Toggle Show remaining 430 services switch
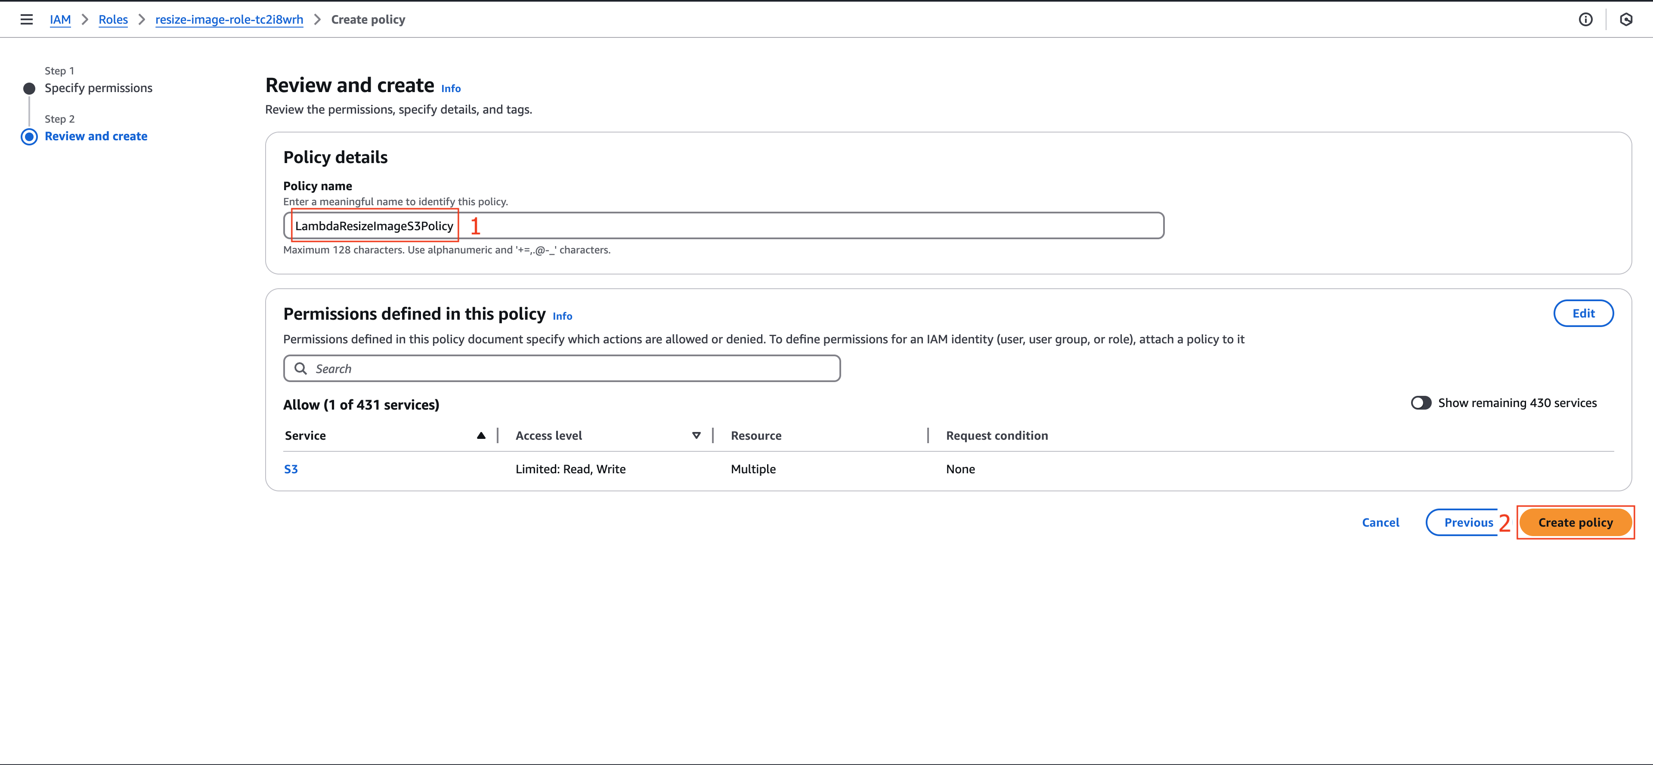 tap(1422, 401)
